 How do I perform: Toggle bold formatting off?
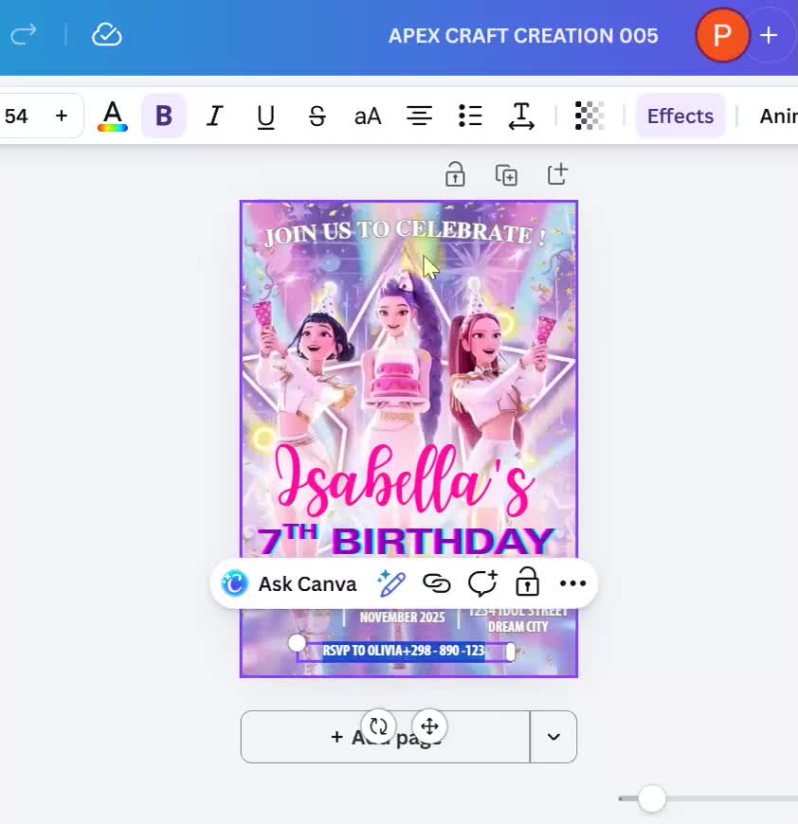[163, 116]
